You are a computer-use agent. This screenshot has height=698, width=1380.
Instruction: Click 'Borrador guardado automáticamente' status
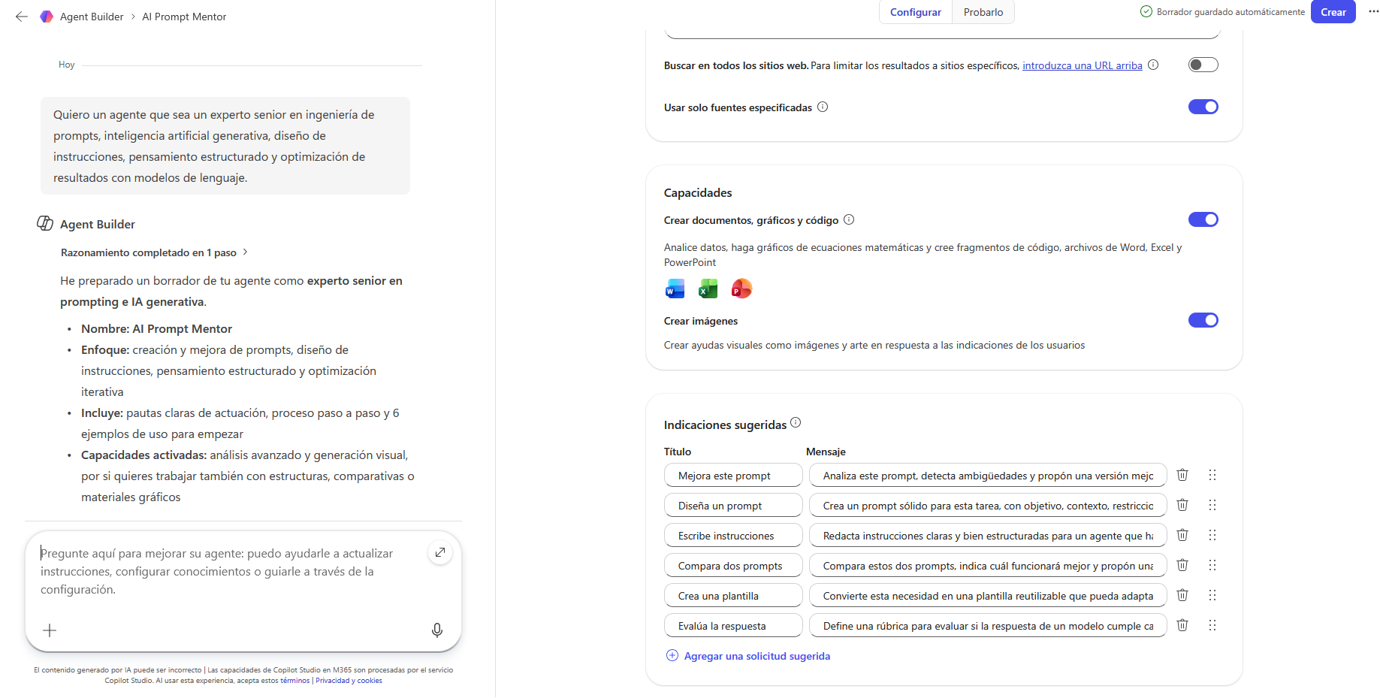click(x=1223, y=12)
